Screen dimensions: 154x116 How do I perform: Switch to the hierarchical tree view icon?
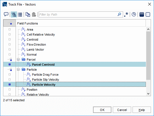(14, 14)
